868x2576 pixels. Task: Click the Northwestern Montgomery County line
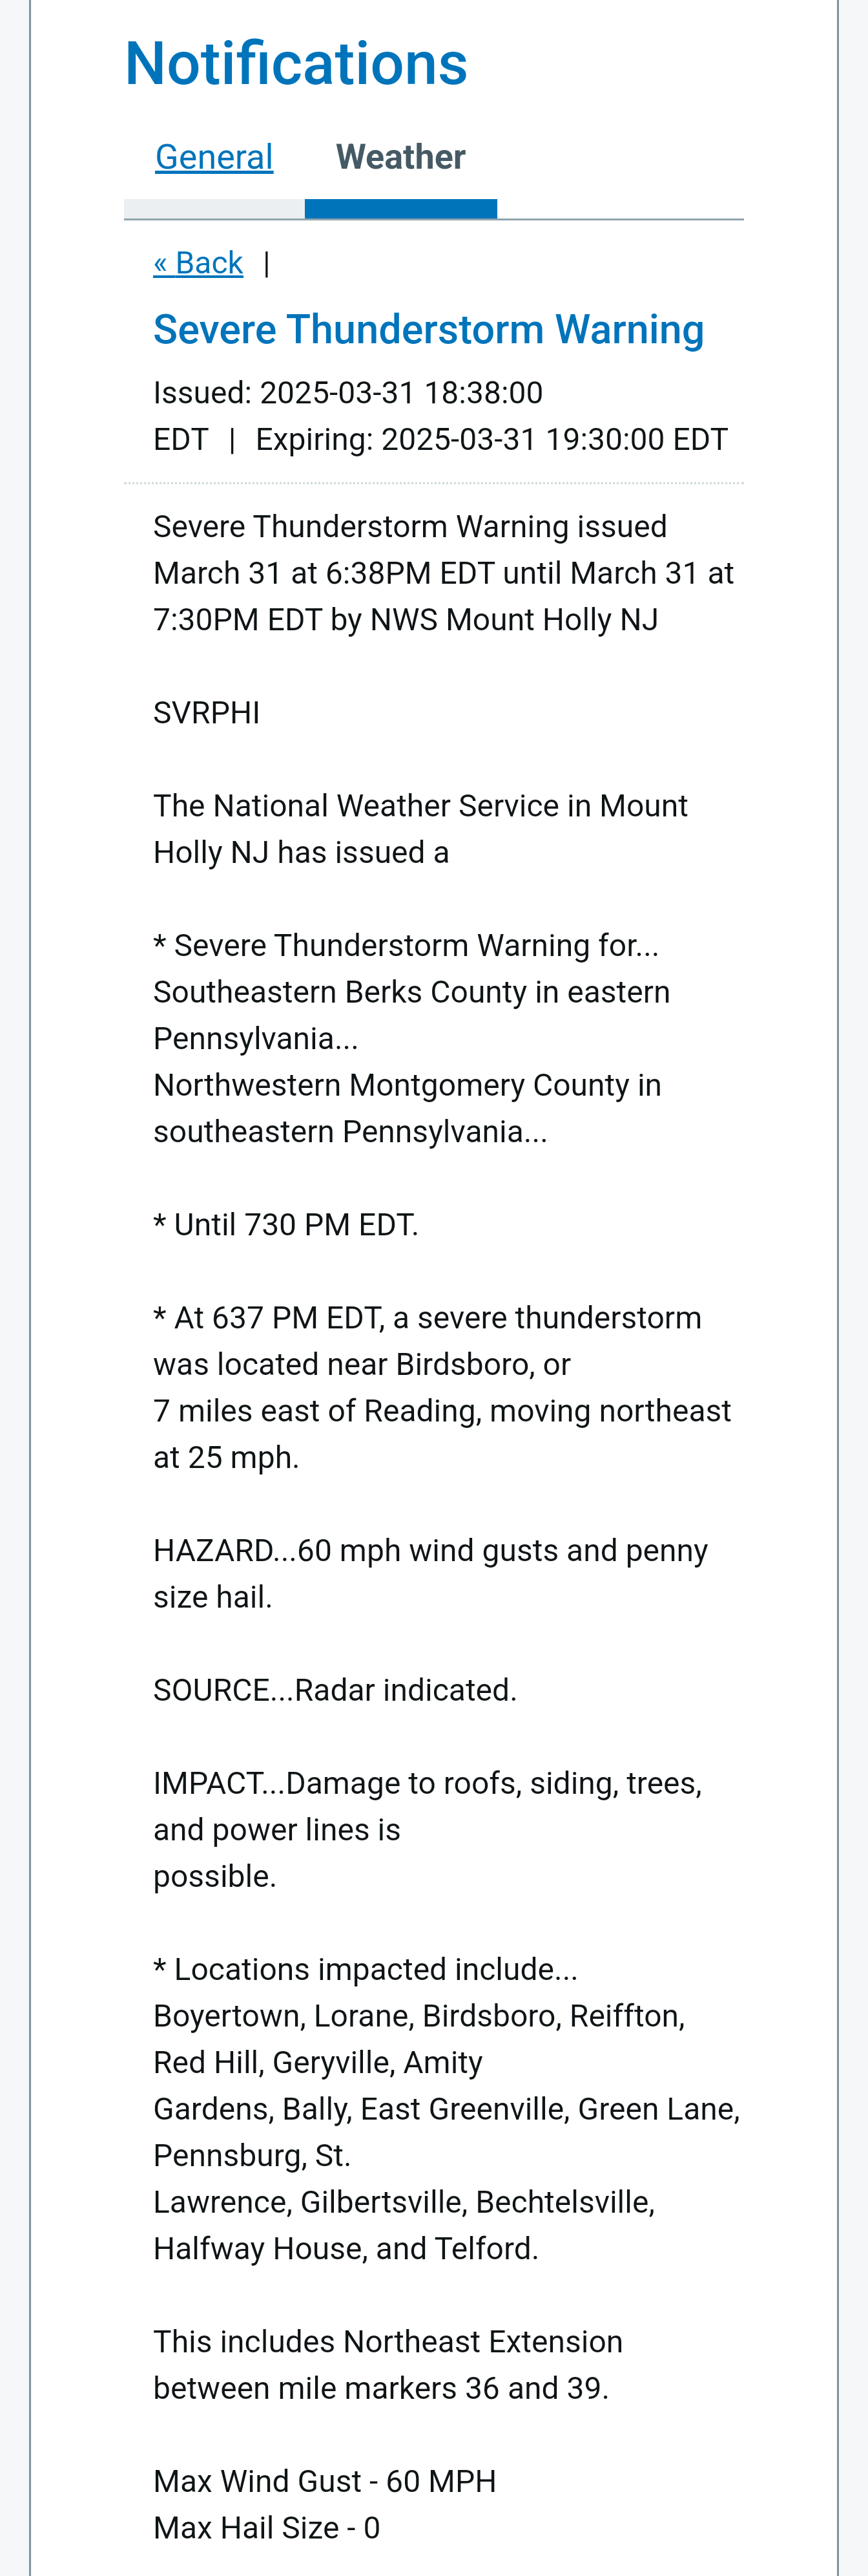tap(406, 1108)
